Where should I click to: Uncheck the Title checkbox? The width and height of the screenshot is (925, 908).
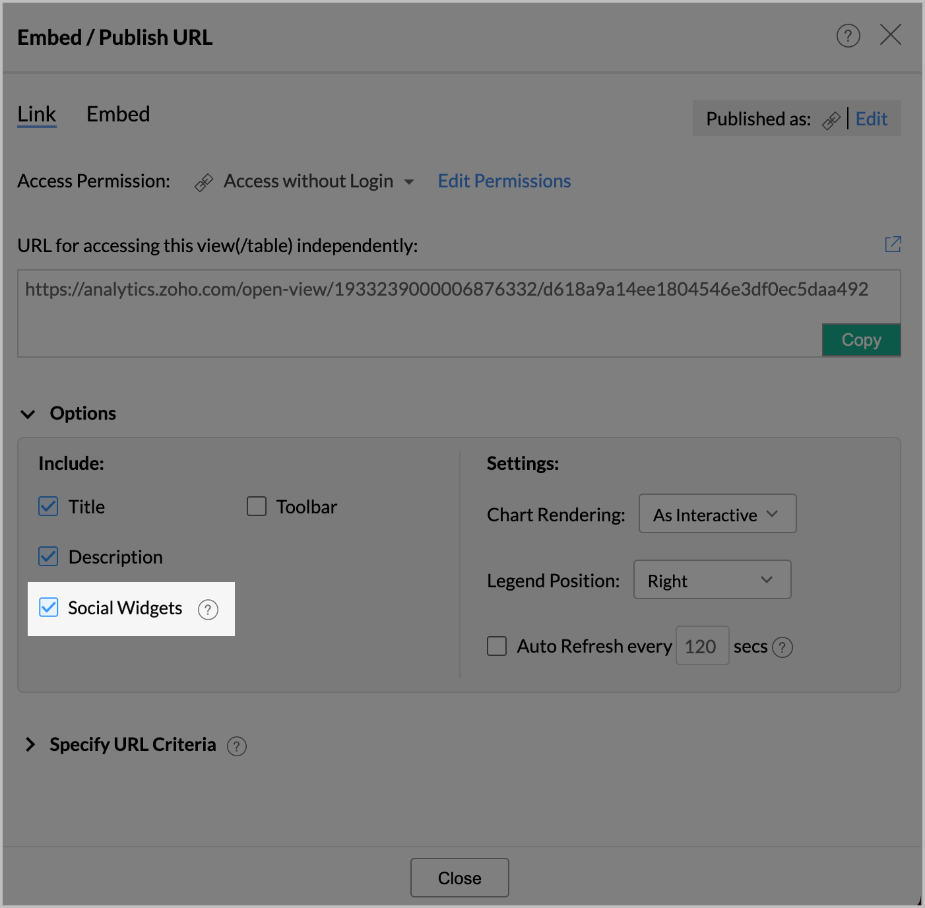48,506
